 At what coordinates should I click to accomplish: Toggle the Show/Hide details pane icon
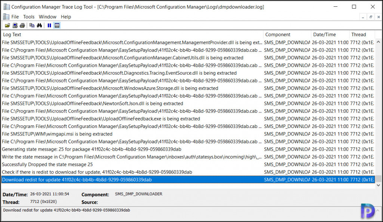click(57, 25)
